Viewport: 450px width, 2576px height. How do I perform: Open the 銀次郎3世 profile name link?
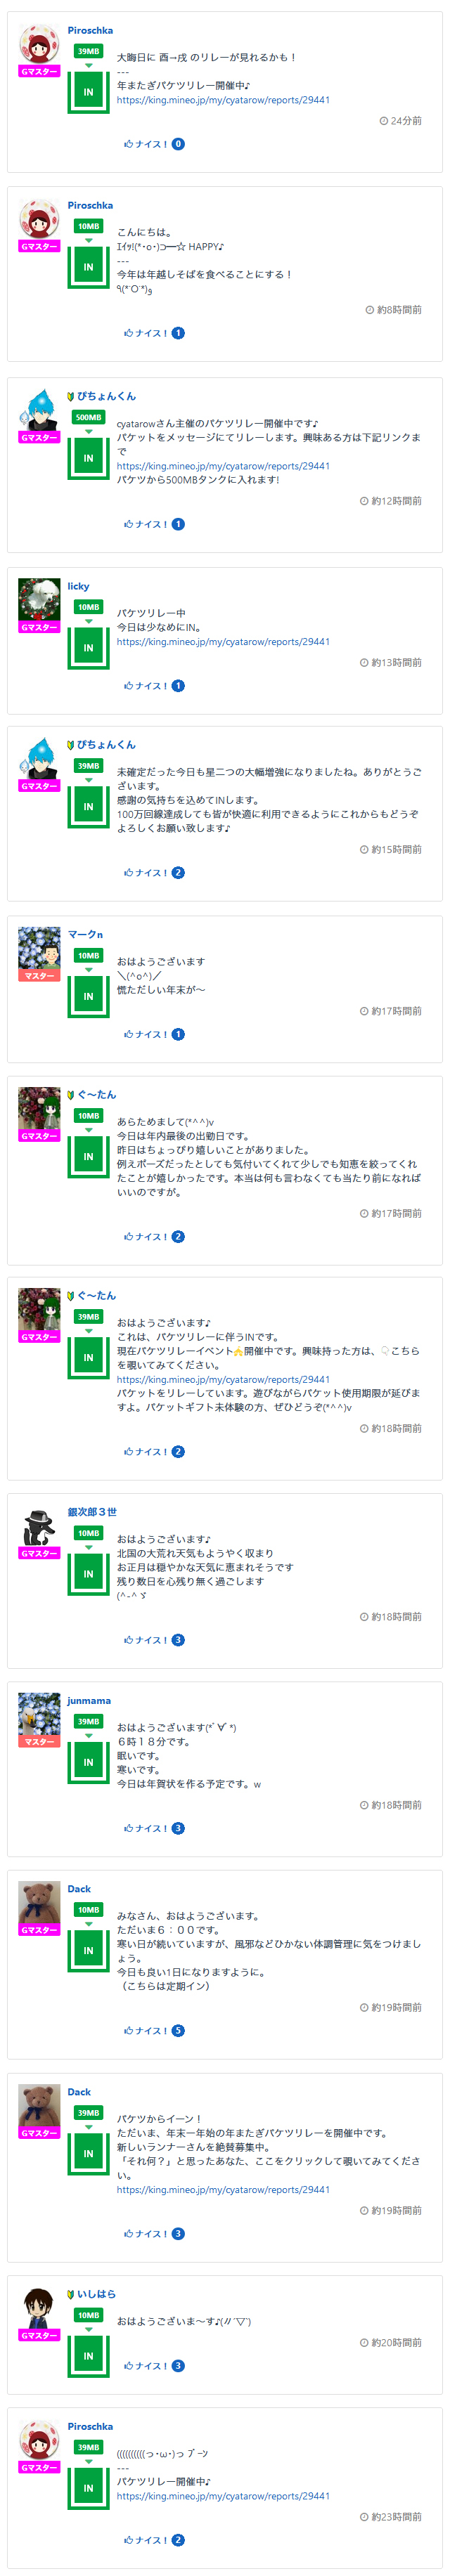pyautogui.click(x=92, y=1512)
